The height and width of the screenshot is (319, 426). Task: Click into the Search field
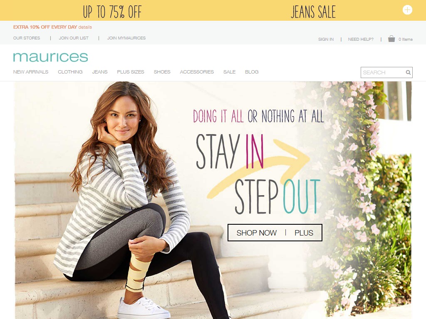(x=383, y=72)
